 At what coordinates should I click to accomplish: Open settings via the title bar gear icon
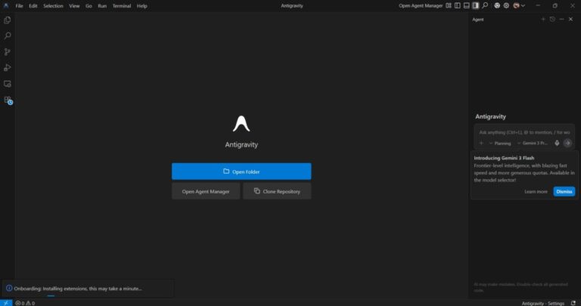tap(506, 5)
